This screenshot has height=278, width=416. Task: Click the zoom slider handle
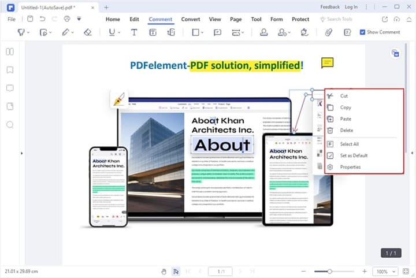coord(329,271)
